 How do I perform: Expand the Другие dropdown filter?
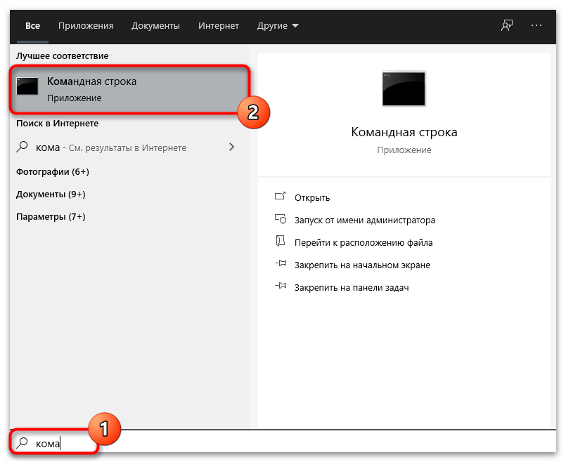278,26
